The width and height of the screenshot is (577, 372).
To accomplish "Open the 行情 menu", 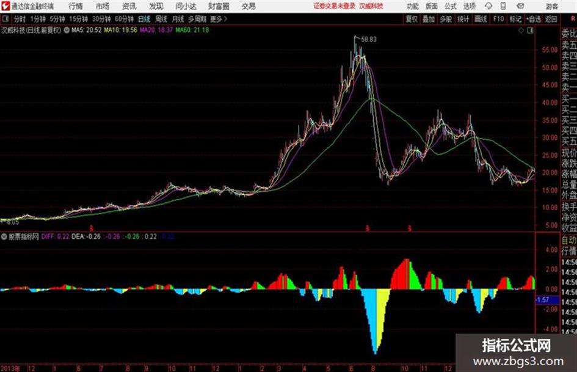I will [x=76, y=6].
